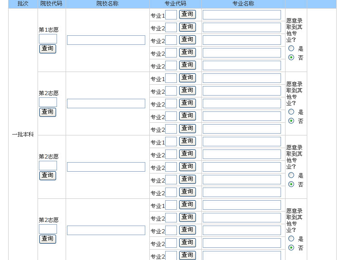Click 查询 for 专业1 in 第1志愿

(187, 14)
